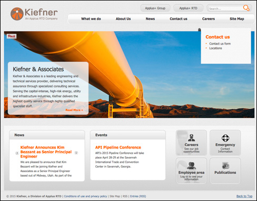The height and width of the screenshot is (201, 257).
Task: Show previous news item with left arrow
Action: tap(17, 153)
